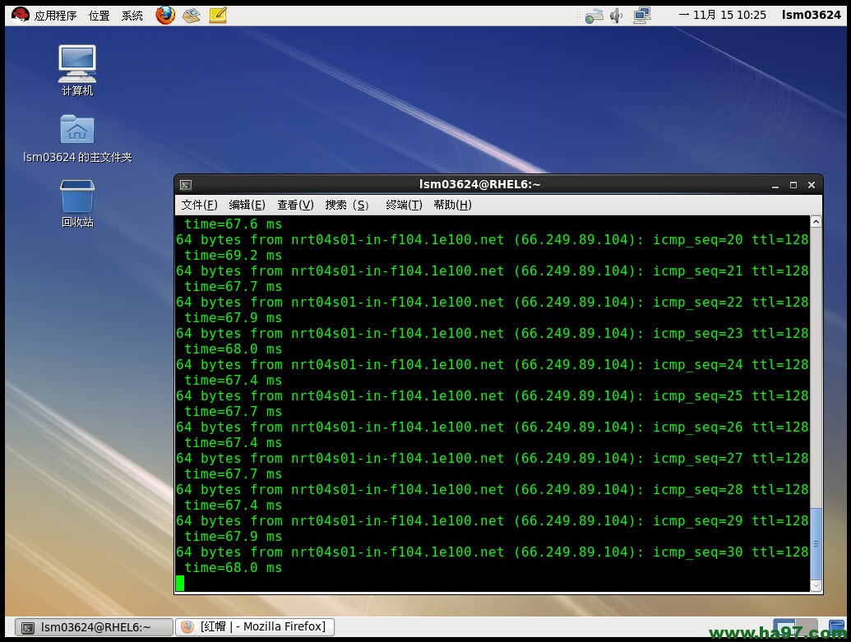Open the mail client launcher icon

192,15
